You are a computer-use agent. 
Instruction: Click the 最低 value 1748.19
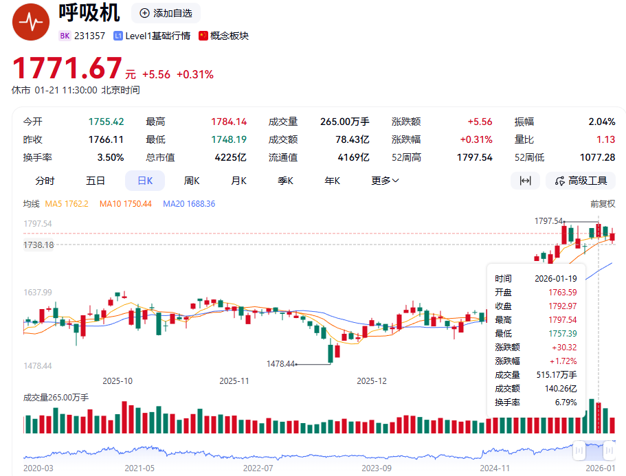click(x=229, y=139)
